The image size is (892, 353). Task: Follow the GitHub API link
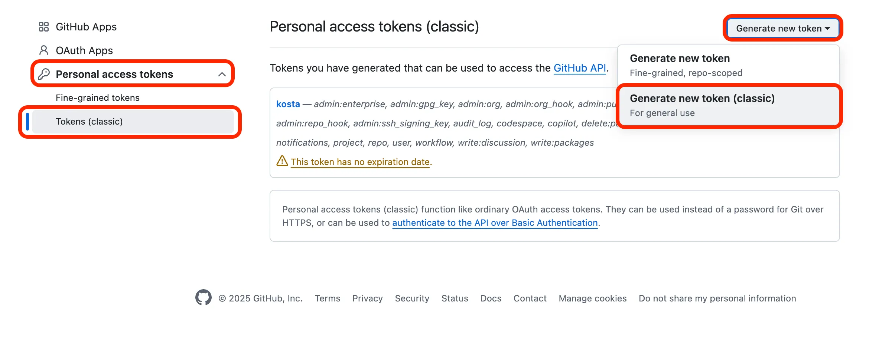pos(579,68)
